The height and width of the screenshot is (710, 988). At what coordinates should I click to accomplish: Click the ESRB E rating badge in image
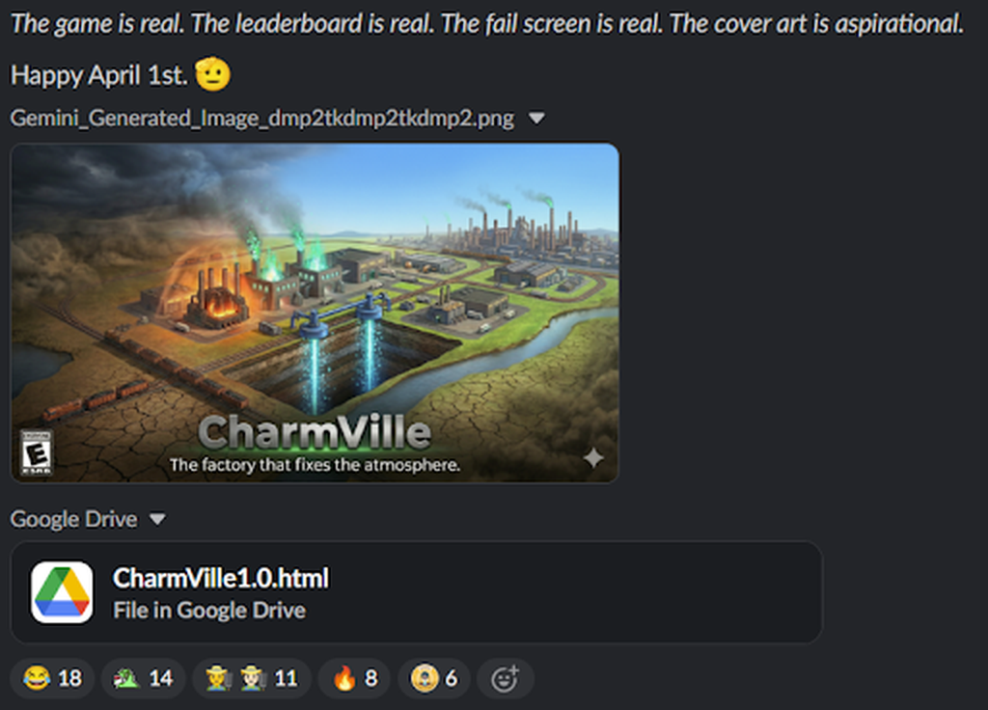36,452
